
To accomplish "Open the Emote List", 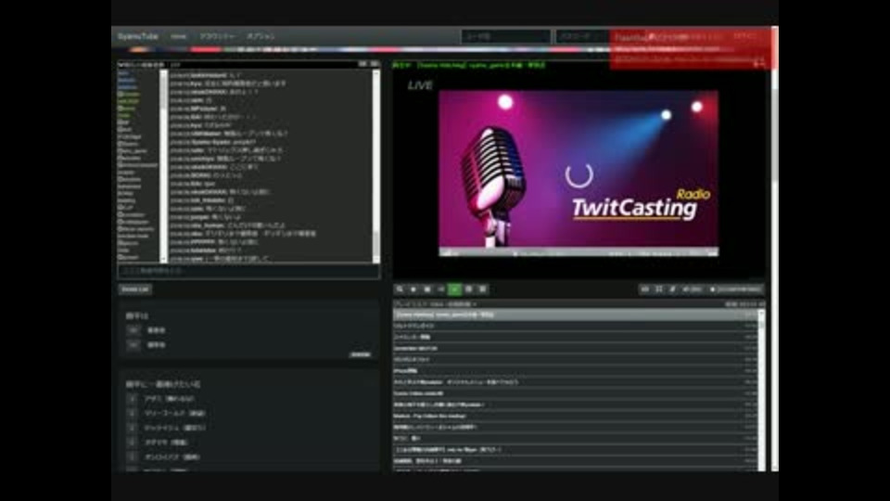I will pos(135,289).
